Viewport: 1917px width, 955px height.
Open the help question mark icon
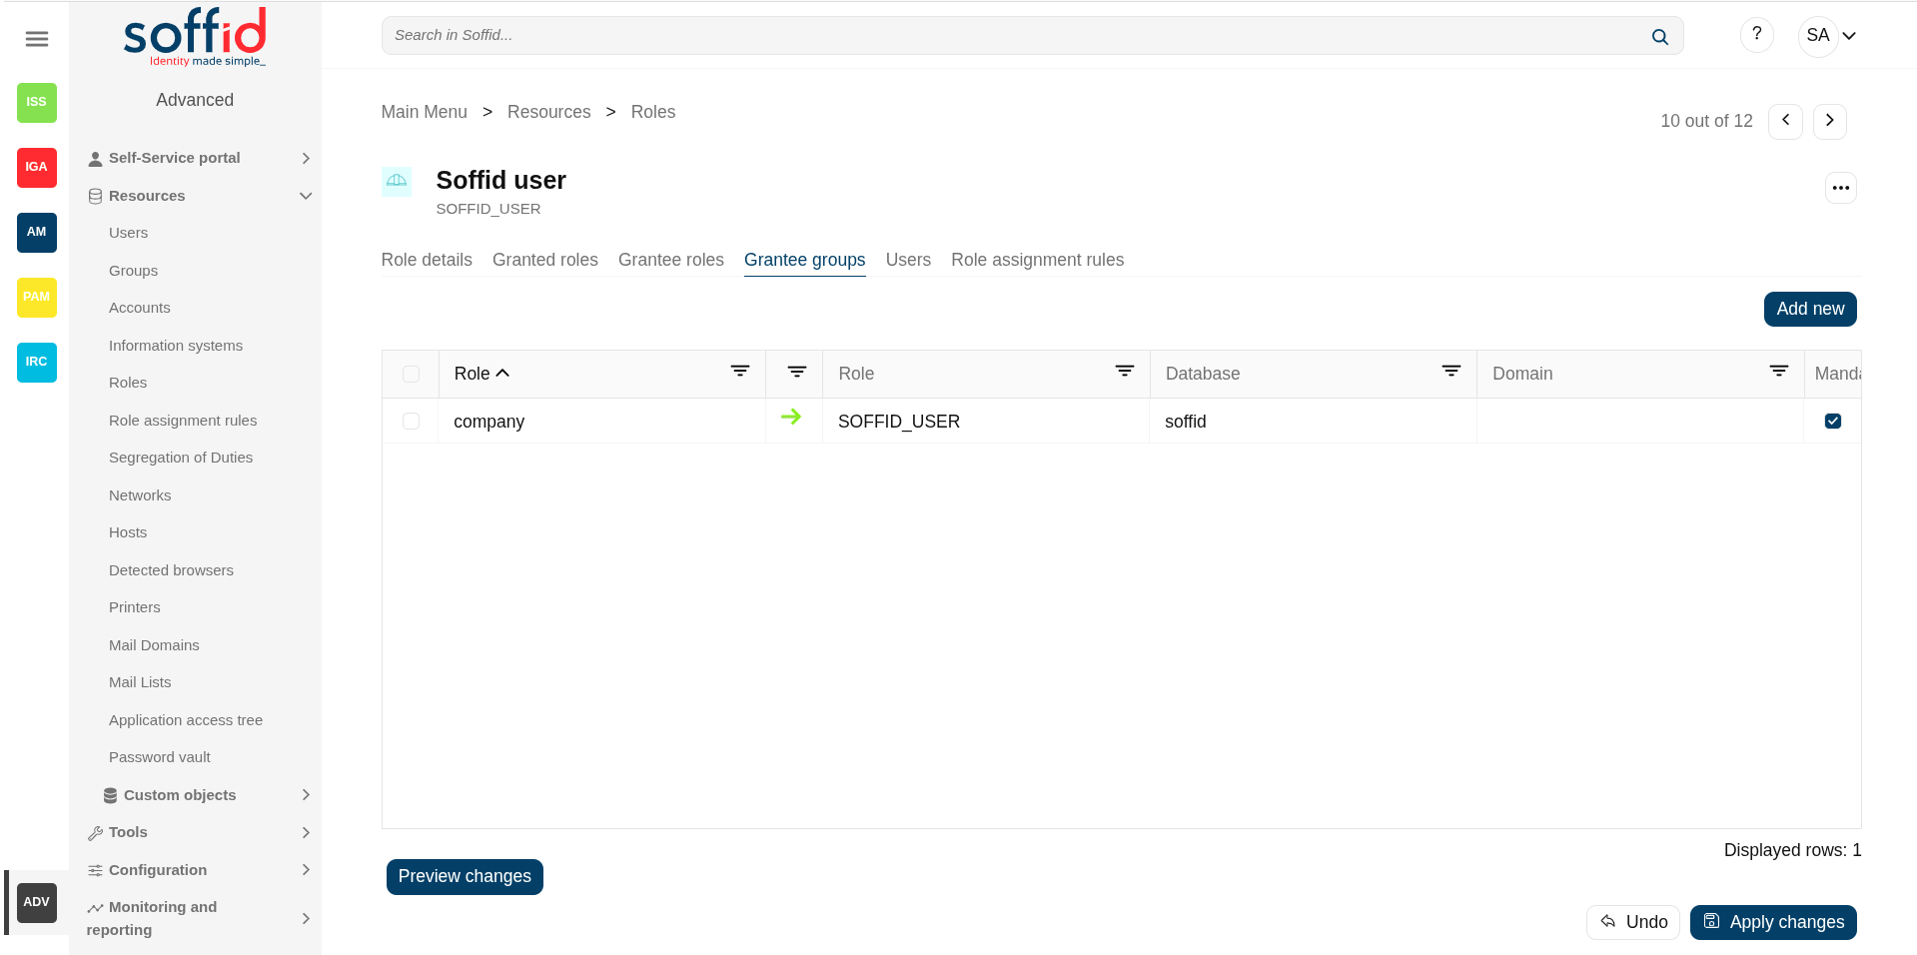(1756, 35)
